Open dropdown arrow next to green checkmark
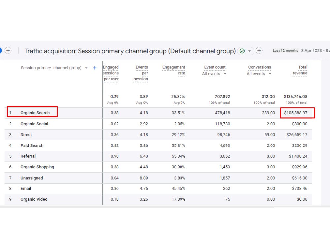The height and width of the screenshot is (248, 330). click(x=249, y=51)
